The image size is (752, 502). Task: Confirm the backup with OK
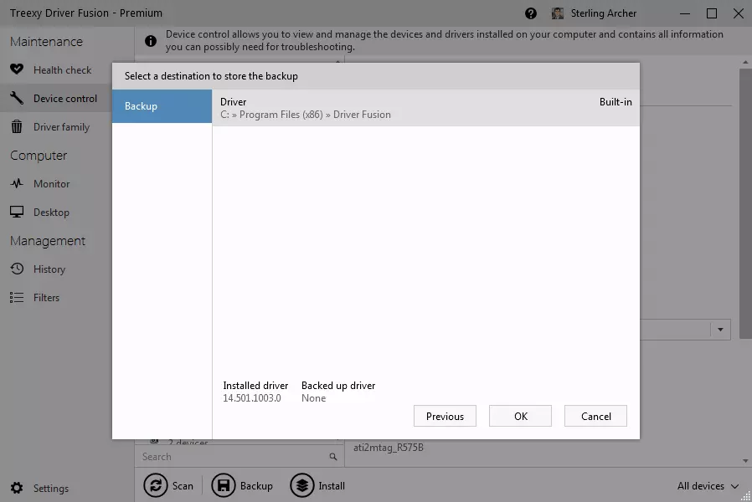tap(520, 416)
